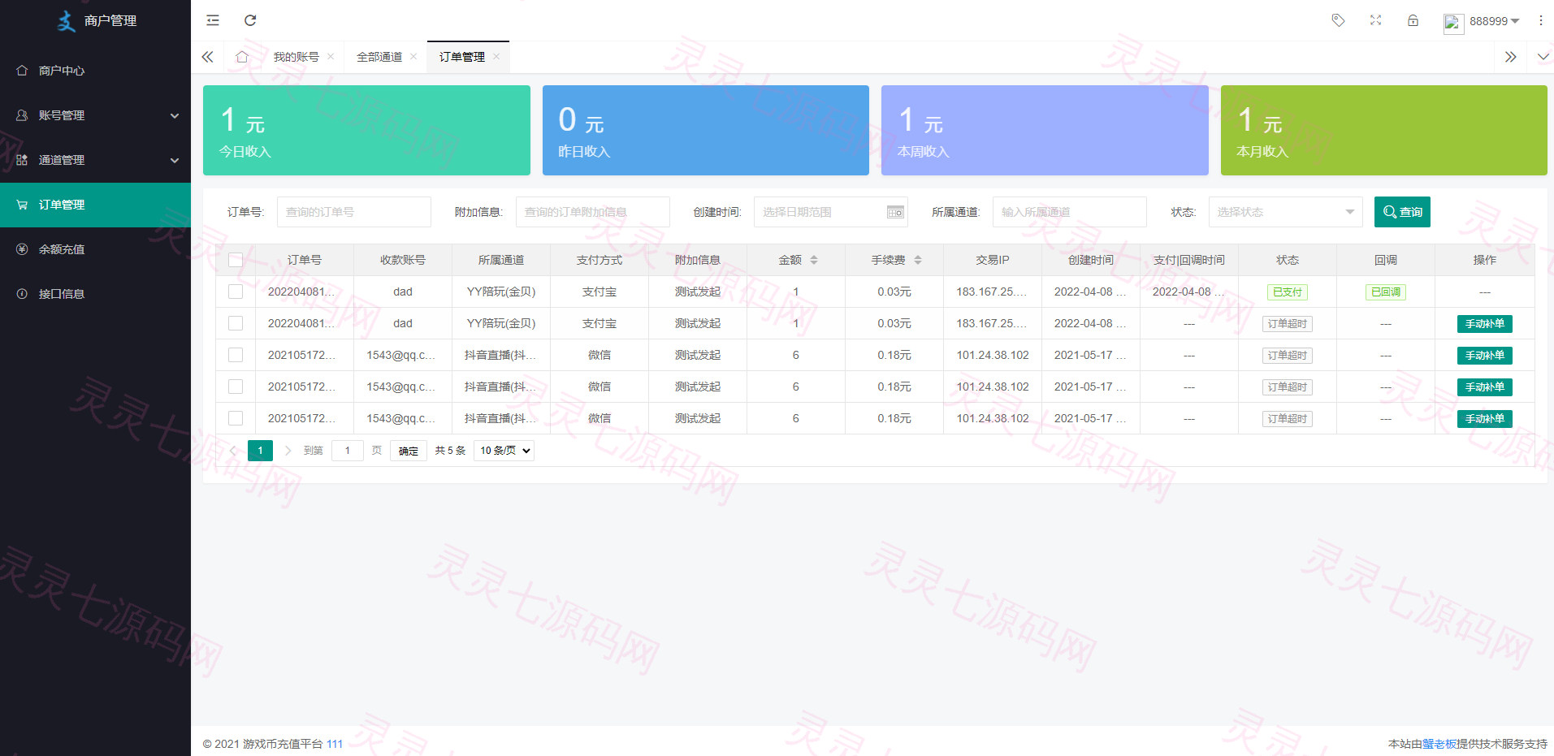This screenshot has width=1554, height=756.
Task: Click 手动补单 for first 抖音直播 order
Action: click(1484, 356)
